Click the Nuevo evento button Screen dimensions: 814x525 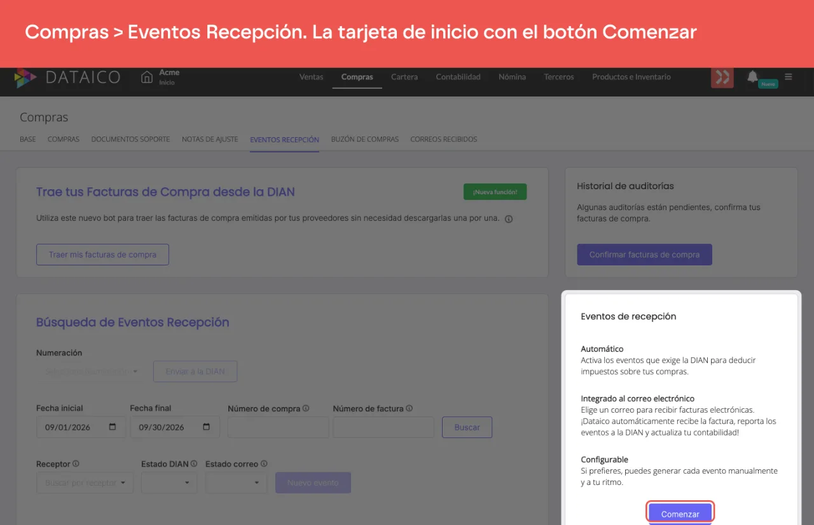313,482
